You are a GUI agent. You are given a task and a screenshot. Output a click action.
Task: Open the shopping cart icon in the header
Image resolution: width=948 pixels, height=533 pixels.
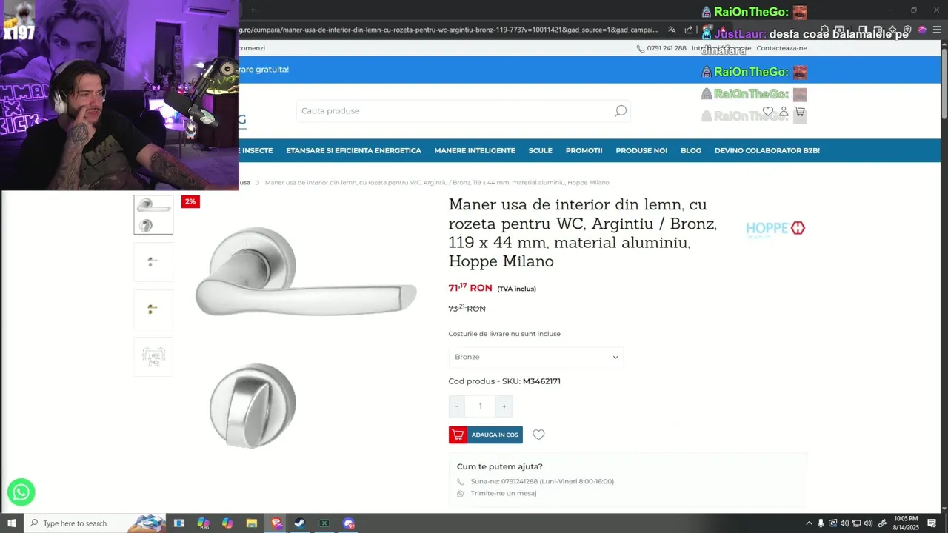coord(799,112)
